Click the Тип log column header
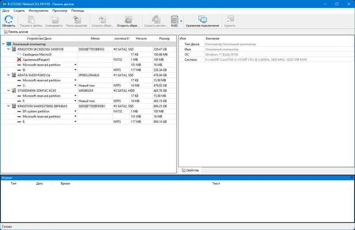The width and height of the screenshot is (355, 230). point(14,183)
